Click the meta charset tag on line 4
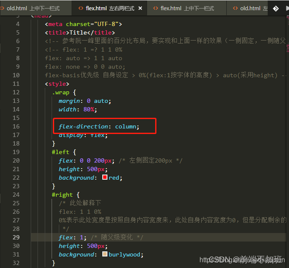This screenshot has width=289, height=268. click(x=83, y=24)
